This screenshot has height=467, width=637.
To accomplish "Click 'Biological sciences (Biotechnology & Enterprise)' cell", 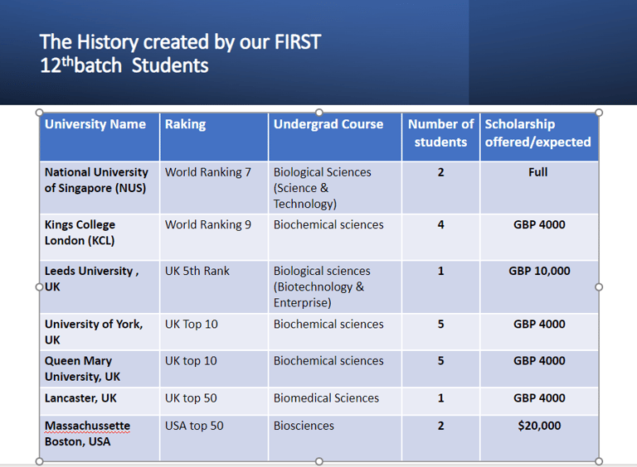I will 335,286.
